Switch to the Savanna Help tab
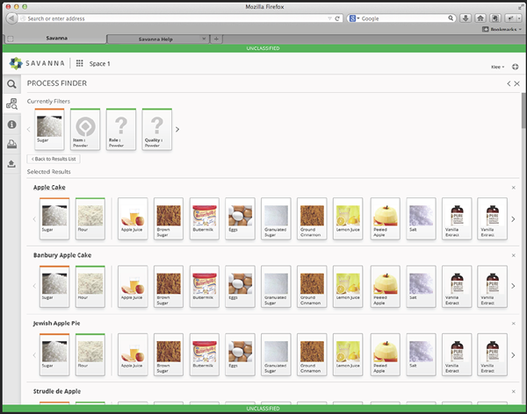The height and width of the screenshot is (414, 527). tap(155, 39)
